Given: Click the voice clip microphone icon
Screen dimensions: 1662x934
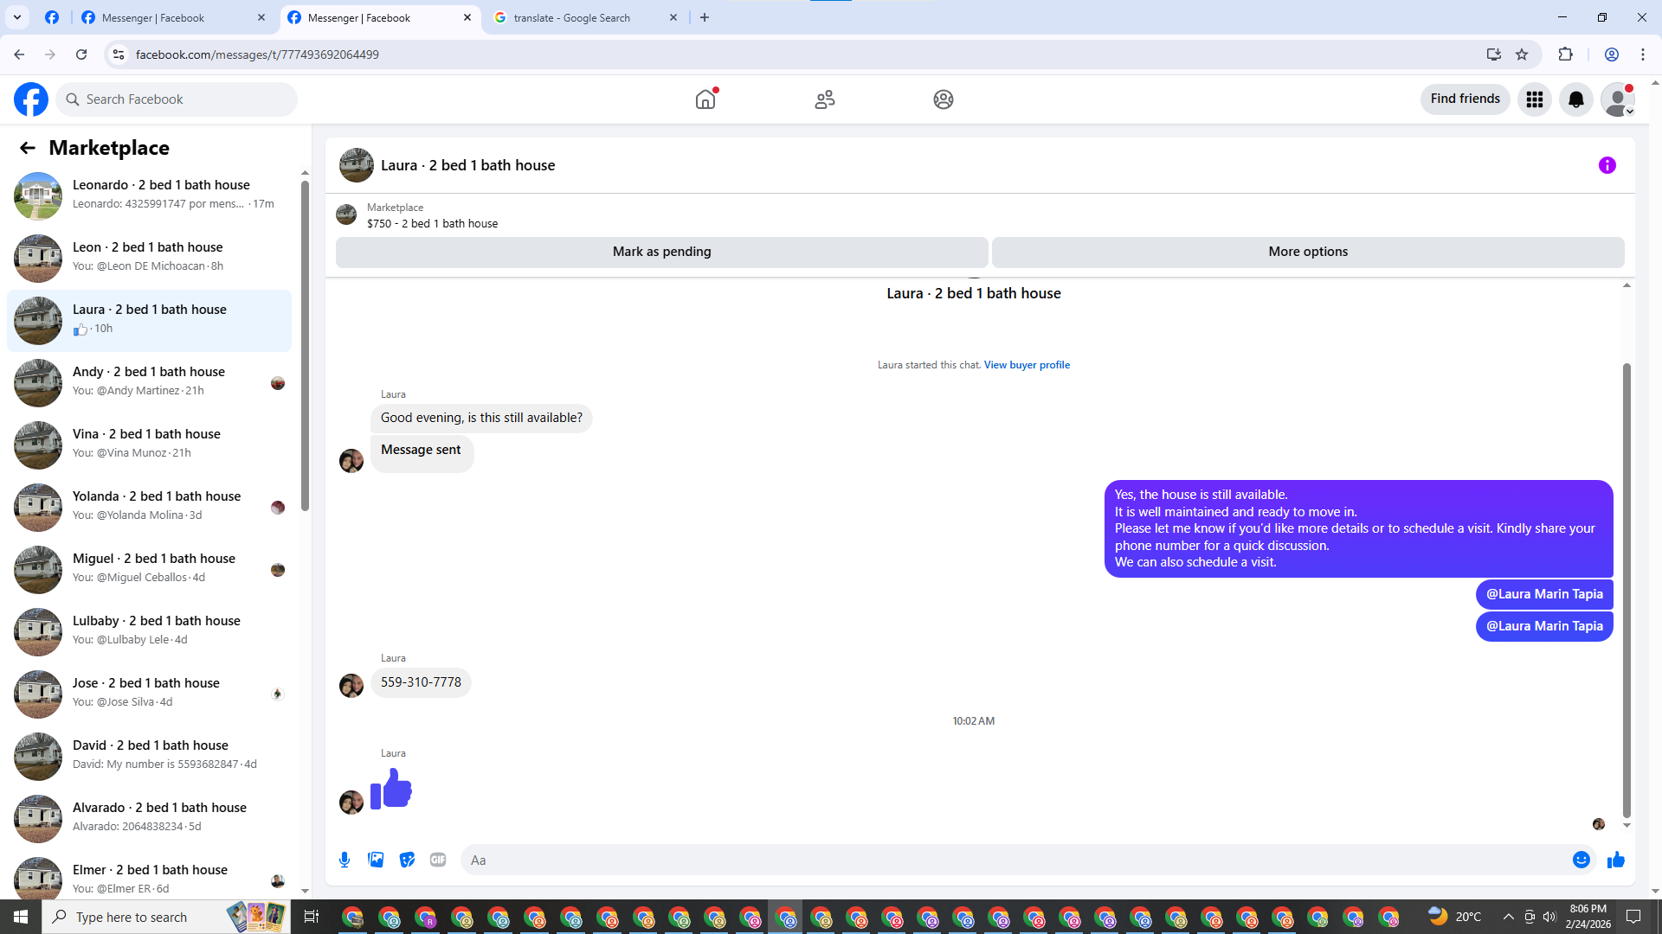Looking at the screenshot, I should click(345, 860).
